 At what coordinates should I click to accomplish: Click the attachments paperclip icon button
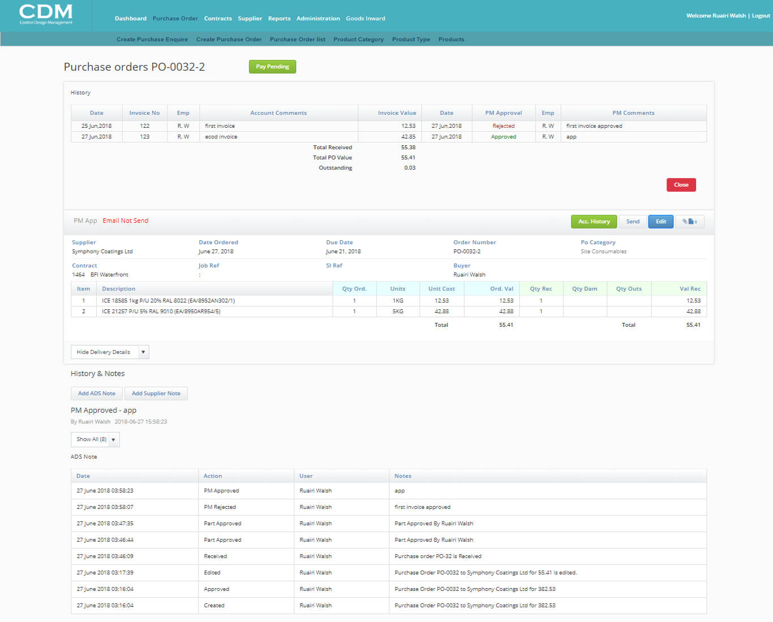click(x=689, y=222)
